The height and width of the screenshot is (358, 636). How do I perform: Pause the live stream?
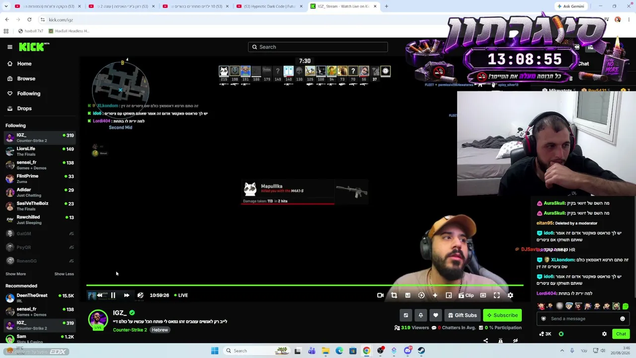[113, 295]
